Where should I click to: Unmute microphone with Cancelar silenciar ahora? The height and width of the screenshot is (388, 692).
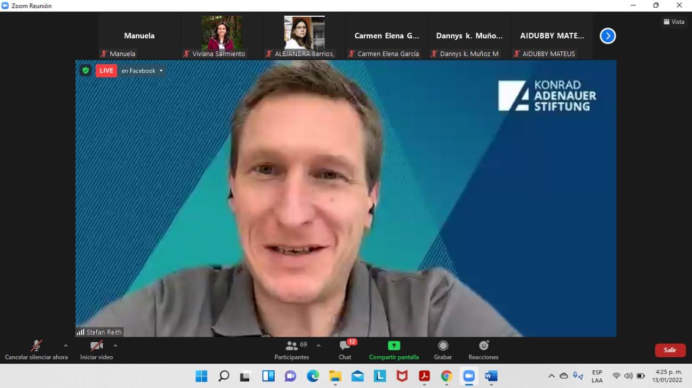coord(36,350)
